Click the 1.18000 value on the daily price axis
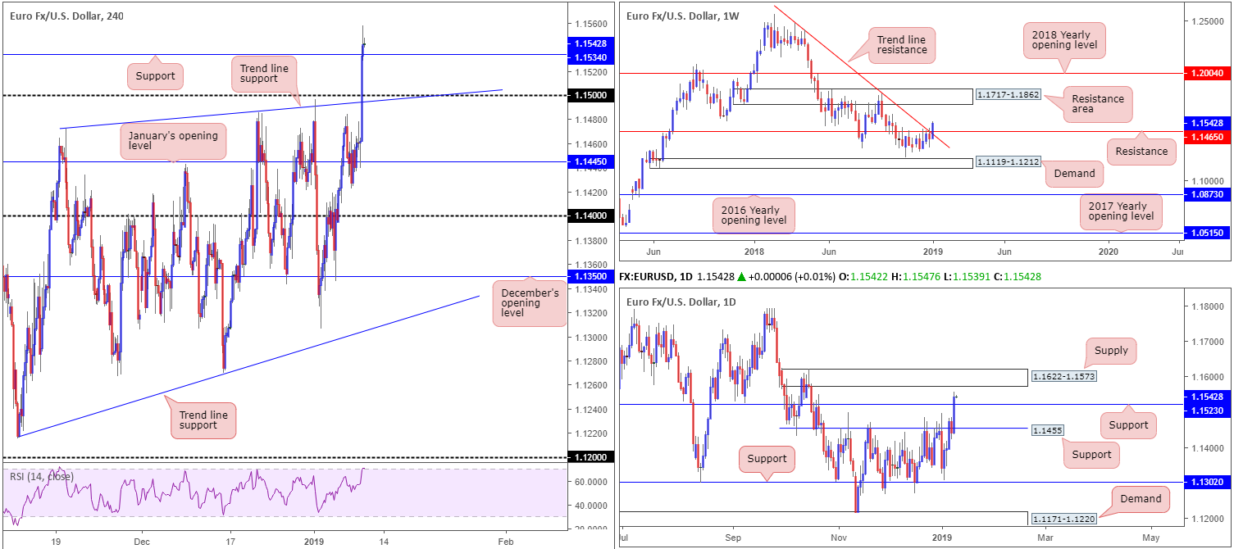The image size is (1234, 549). tap(1207, 306)
